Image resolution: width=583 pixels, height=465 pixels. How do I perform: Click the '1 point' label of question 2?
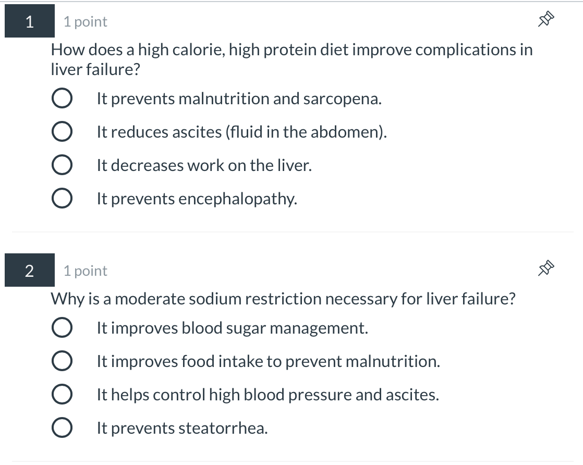pos(86,271)
